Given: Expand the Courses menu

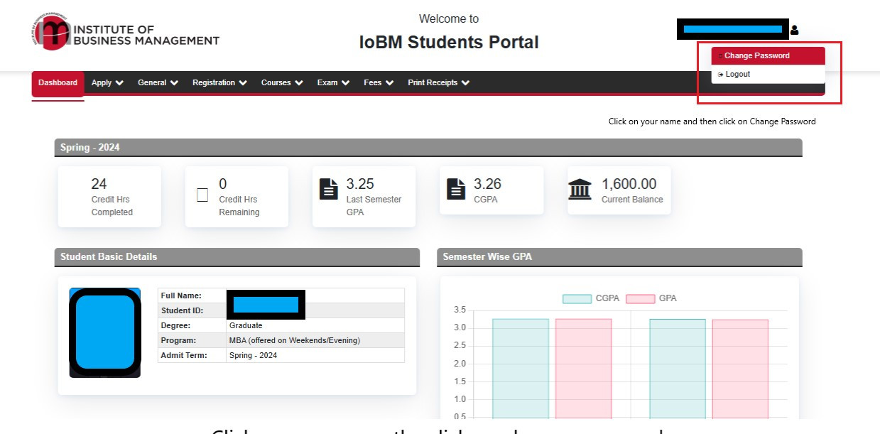Looking at the screenshot, I should pos(282,83).
